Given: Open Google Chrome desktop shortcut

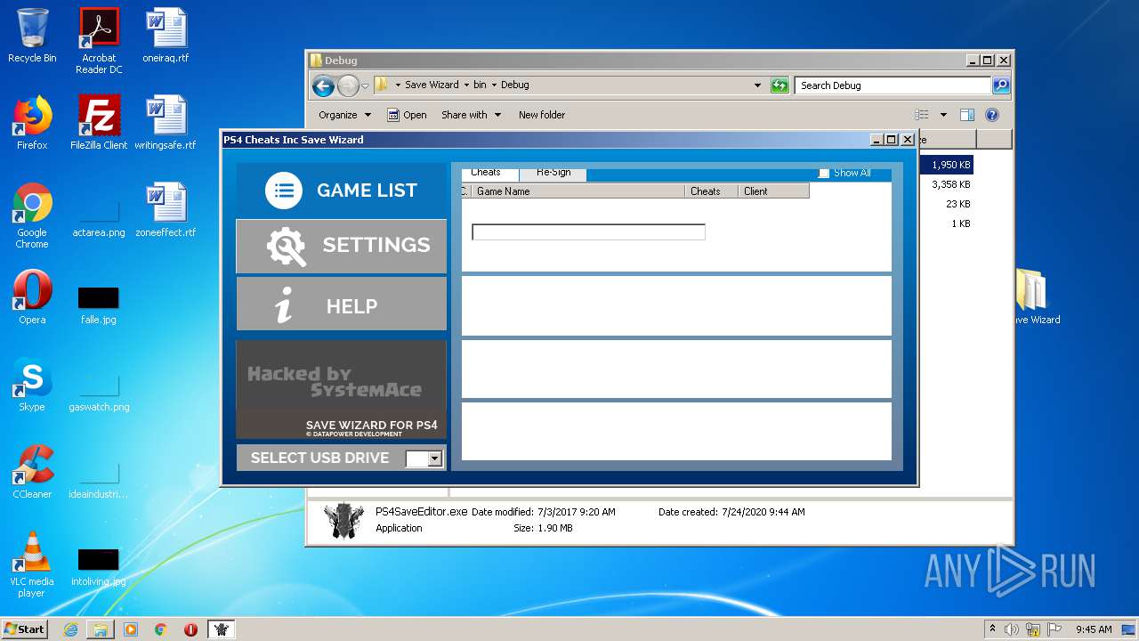Looking at the screenshot, I should (x=32, y=215).
